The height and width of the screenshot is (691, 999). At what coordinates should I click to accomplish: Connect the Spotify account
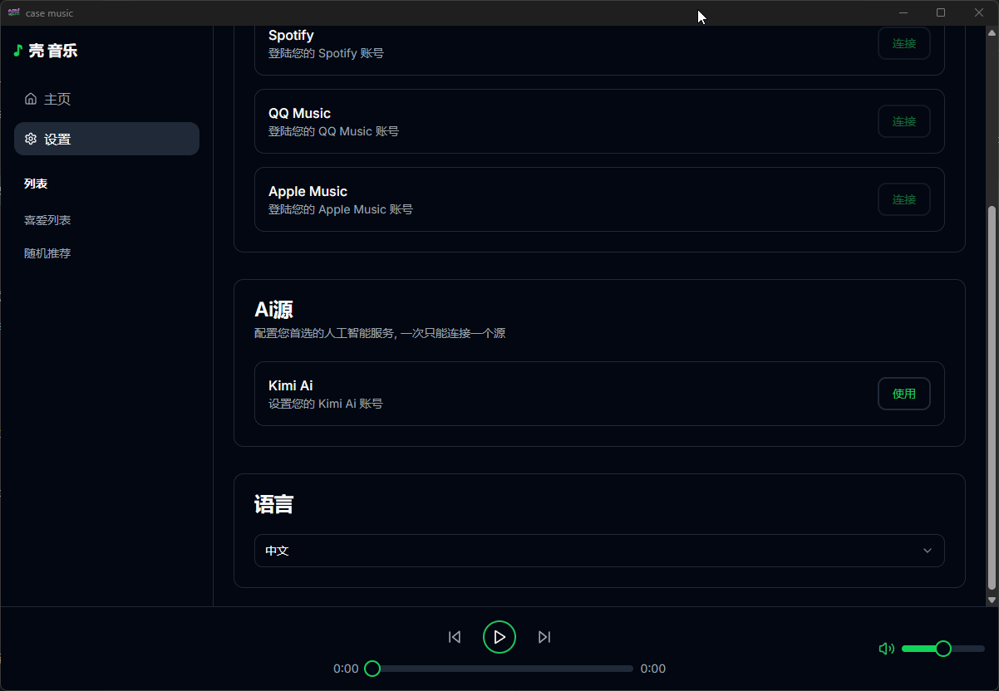point(903,43)
